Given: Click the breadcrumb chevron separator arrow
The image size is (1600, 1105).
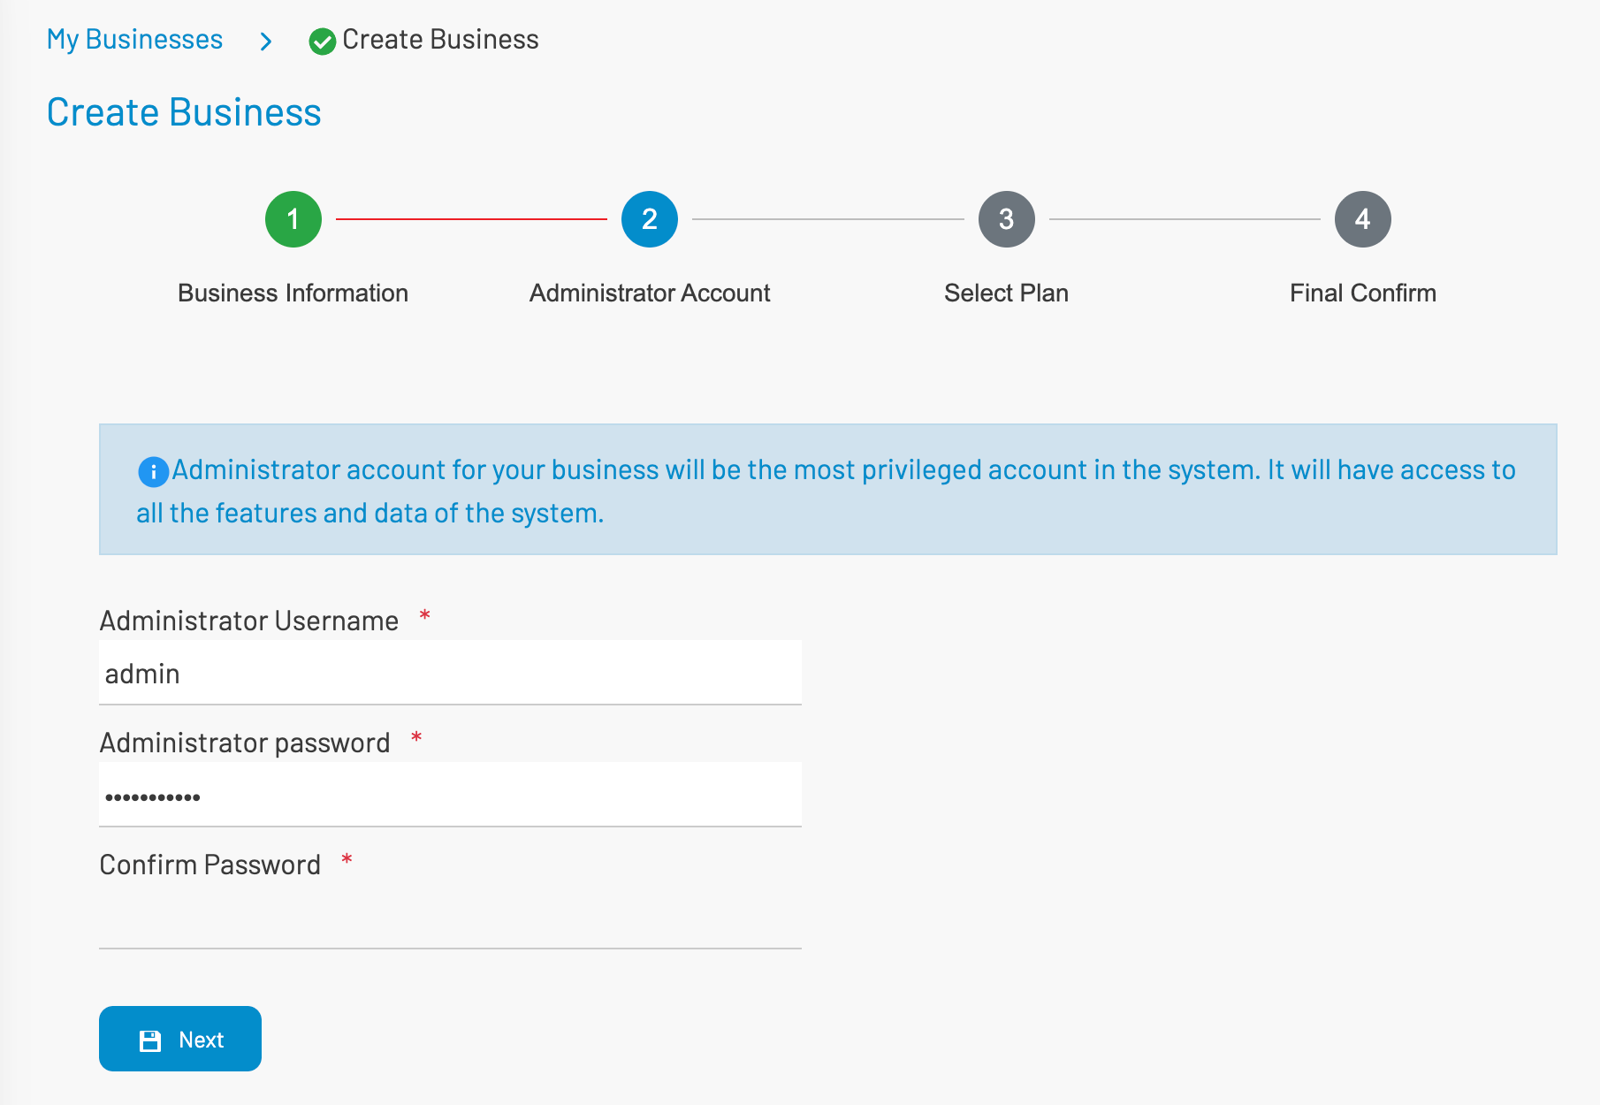Looking at the screenshot, I should [x=266, y=42].
